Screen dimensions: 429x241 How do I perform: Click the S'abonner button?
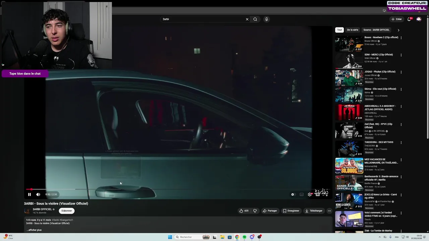66,211
